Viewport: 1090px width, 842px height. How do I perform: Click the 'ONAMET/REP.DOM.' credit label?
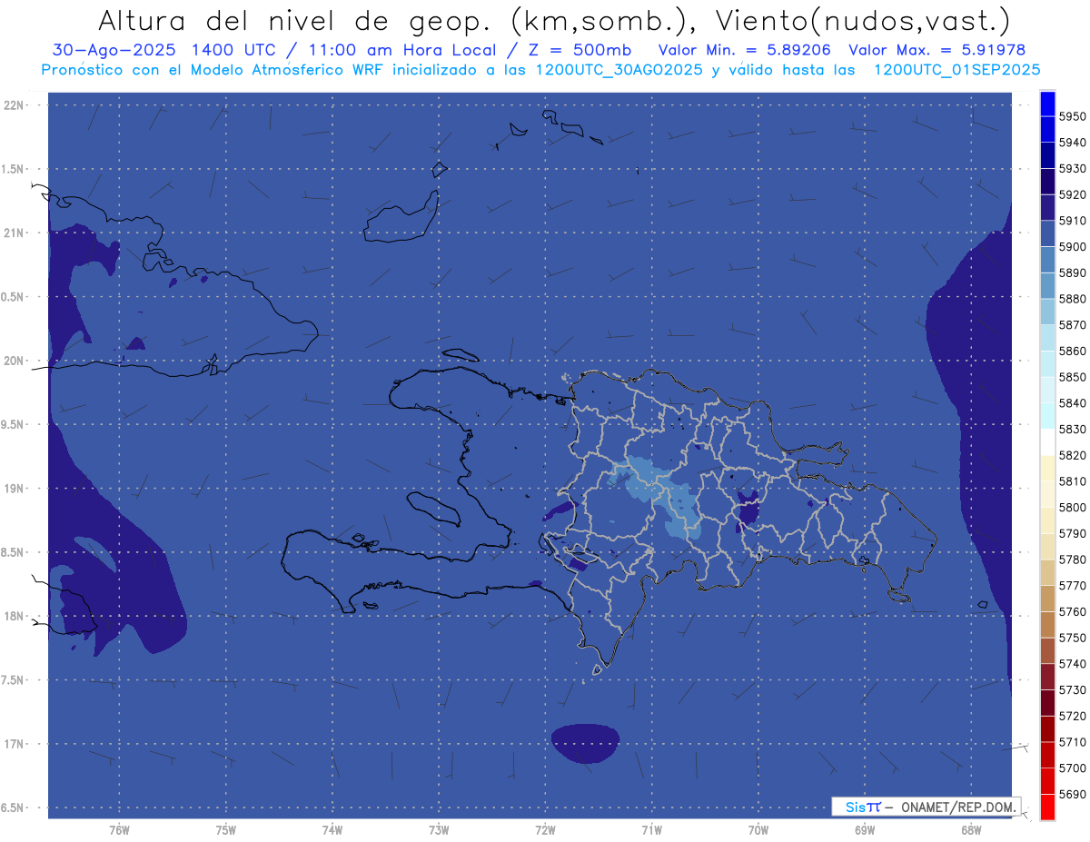[x=957, y=807]
